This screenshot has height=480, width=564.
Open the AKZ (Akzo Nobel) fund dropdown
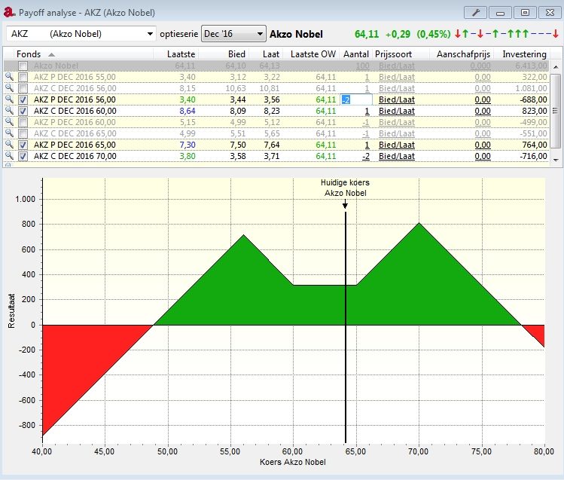(151, 34)
